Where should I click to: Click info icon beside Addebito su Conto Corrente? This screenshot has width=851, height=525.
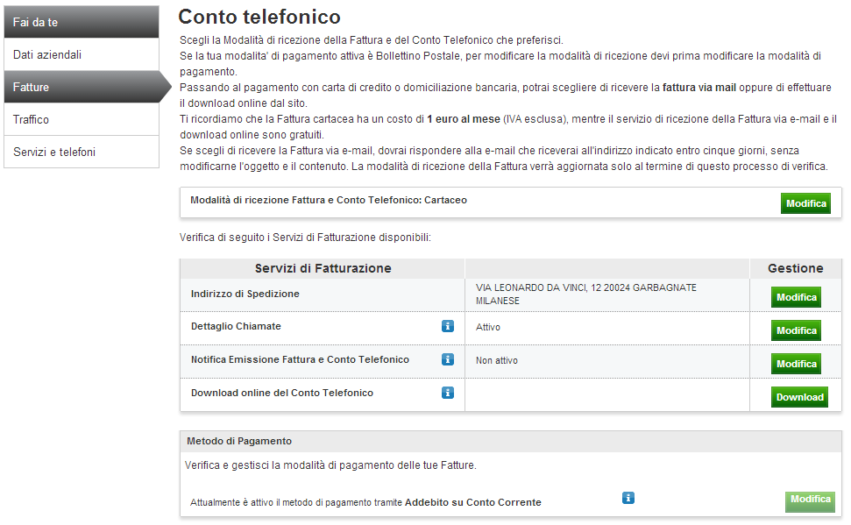(628, 498)
